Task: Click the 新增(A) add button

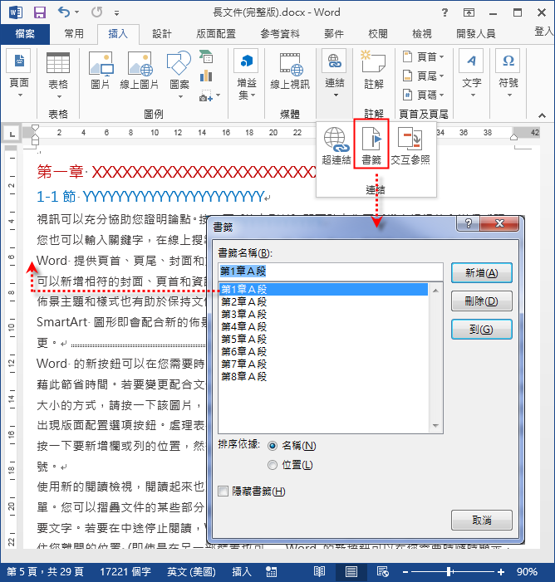Action: 481,273
